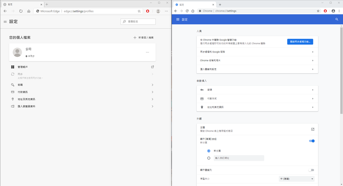343x186 pixels.
Task: Click the location pin icon in Edge list
Action: tap(13, 99)
